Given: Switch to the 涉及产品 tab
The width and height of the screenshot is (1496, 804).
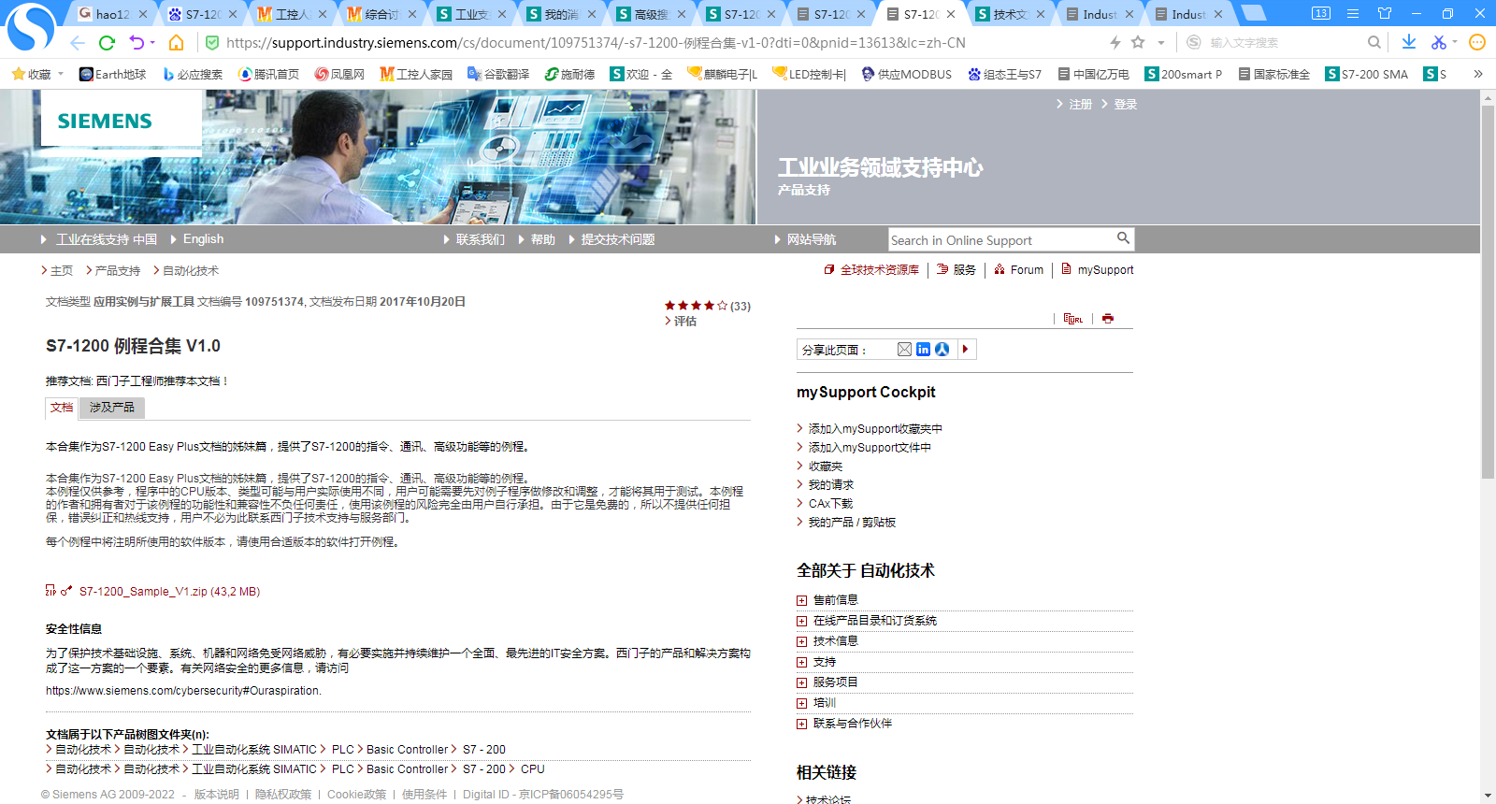Looking at the screenshot, I should click(x=112, y=408).
